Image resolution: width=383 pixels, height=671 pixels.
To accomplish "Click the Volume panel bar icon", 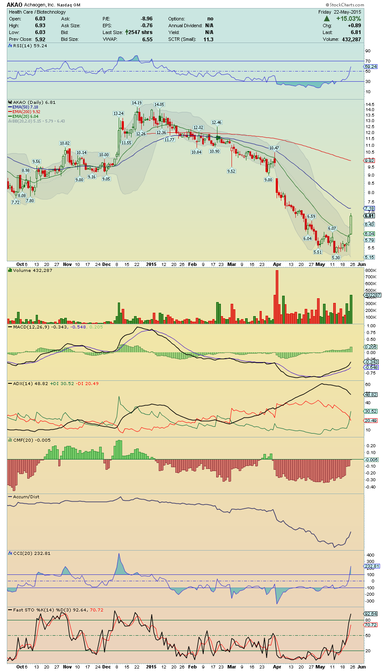I will (10, 270).
